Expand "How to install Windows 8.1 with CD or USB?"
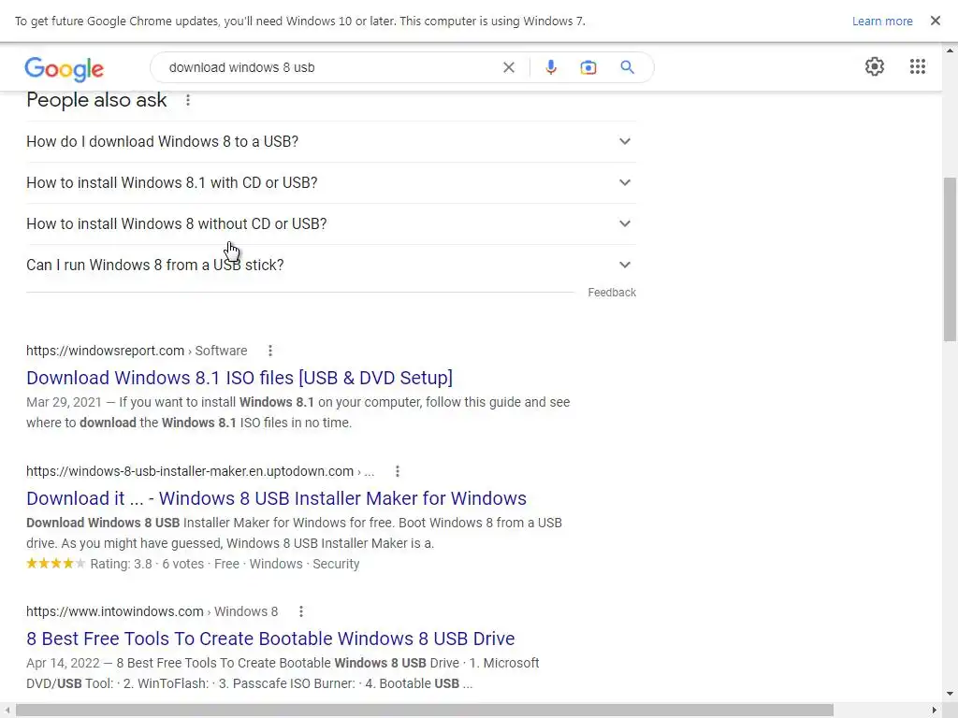The height and width of the screenshot is (718, 958). (331, 182)
